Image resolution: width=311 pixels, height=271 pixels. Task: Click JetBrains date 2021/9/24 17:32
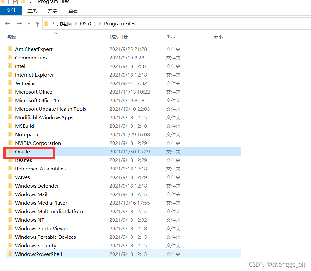128,83
